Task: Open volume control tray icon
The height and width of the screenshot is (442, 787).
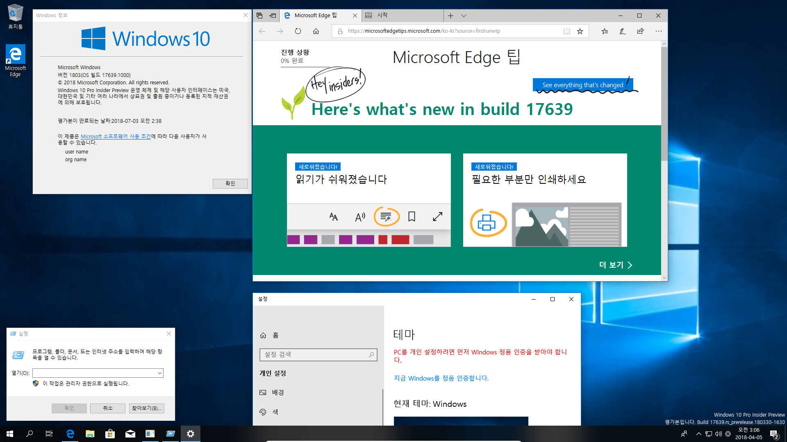Action: coord(718,434)
